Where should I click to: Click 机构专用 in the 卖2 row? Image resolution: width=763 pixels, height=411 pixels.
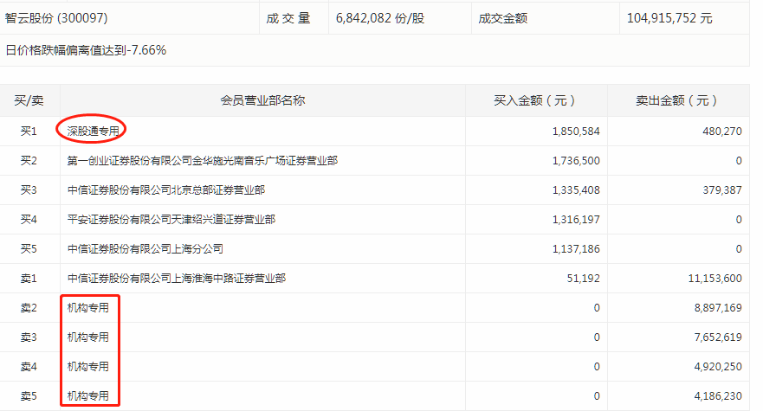[x=88, y=308]
